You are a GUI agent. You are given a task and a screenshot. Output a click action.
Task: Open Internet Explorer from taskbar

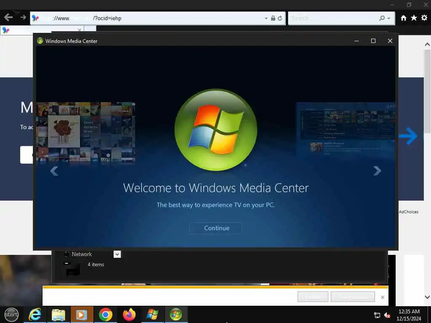coord(35,315)
